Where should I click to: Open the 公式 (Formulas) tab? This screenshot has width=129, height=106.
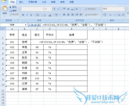pos(44,2)
